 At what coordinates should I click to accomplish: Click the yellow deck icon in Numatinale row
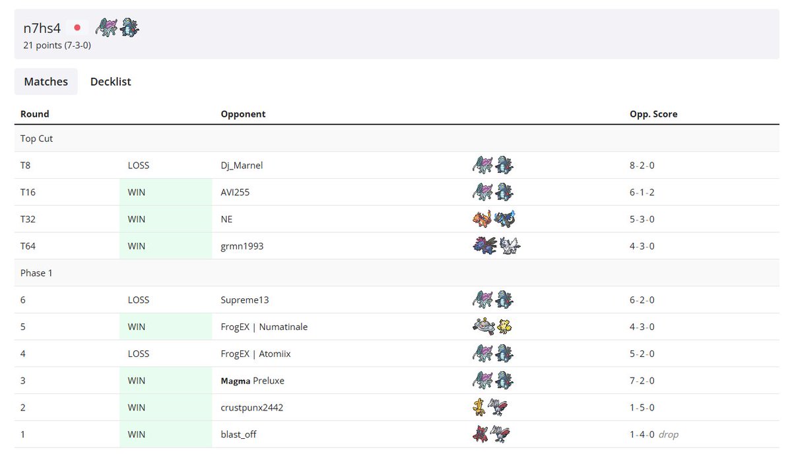[x=505, y=327]
